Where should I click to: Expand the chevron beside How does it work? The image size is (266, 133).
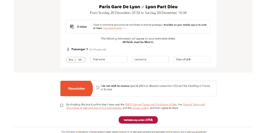pos(124,28)
